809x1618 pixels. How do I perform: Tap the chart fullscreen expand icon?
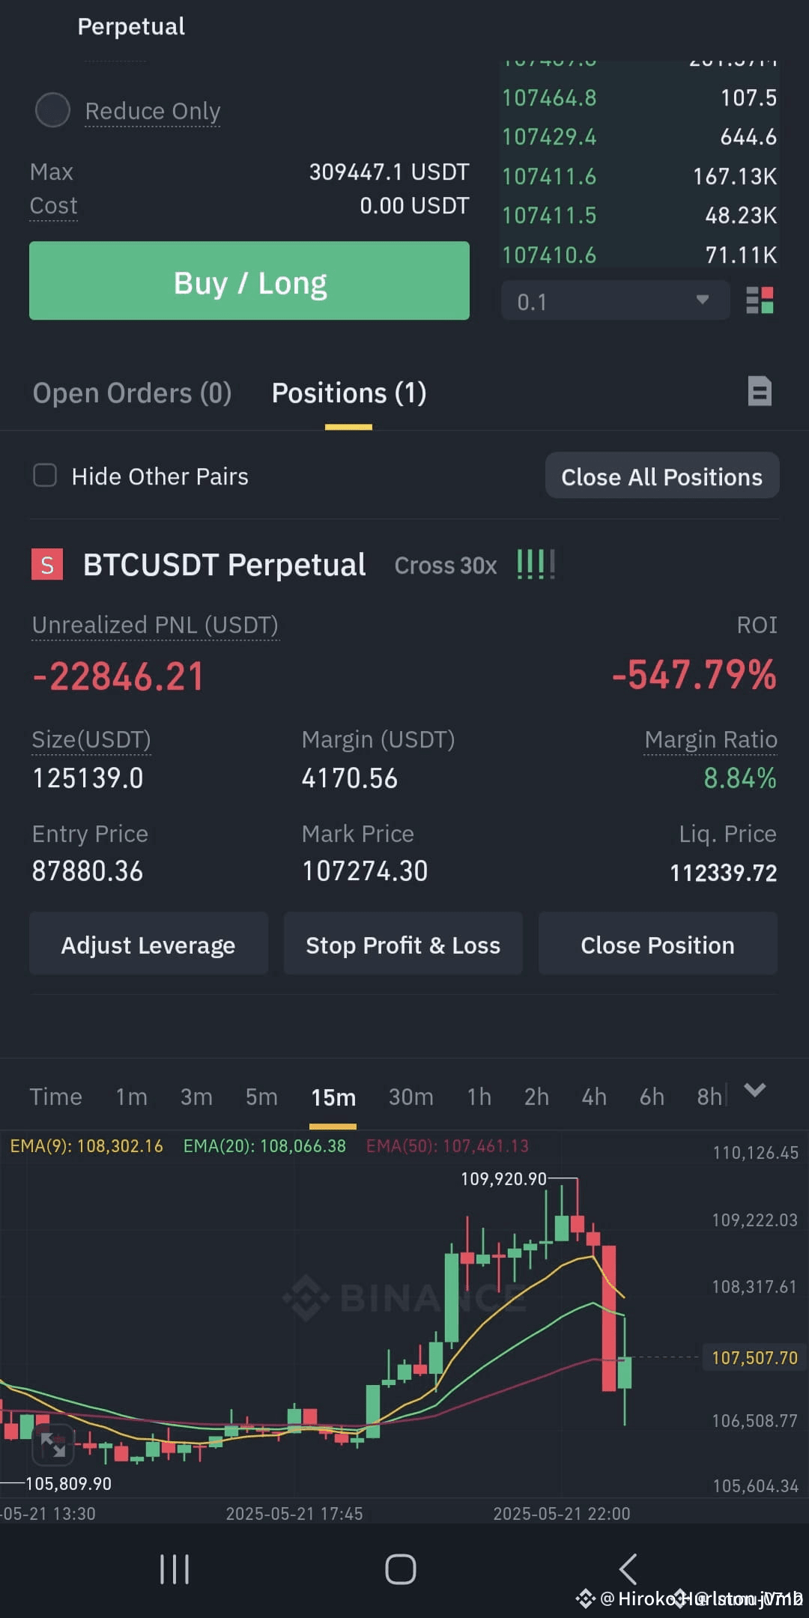[53, 1445]
